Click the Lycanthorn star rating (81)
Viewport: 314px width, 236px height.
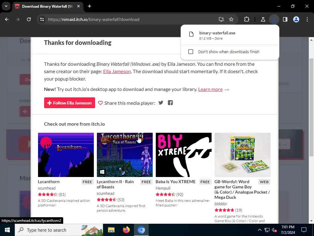(52, 195)
